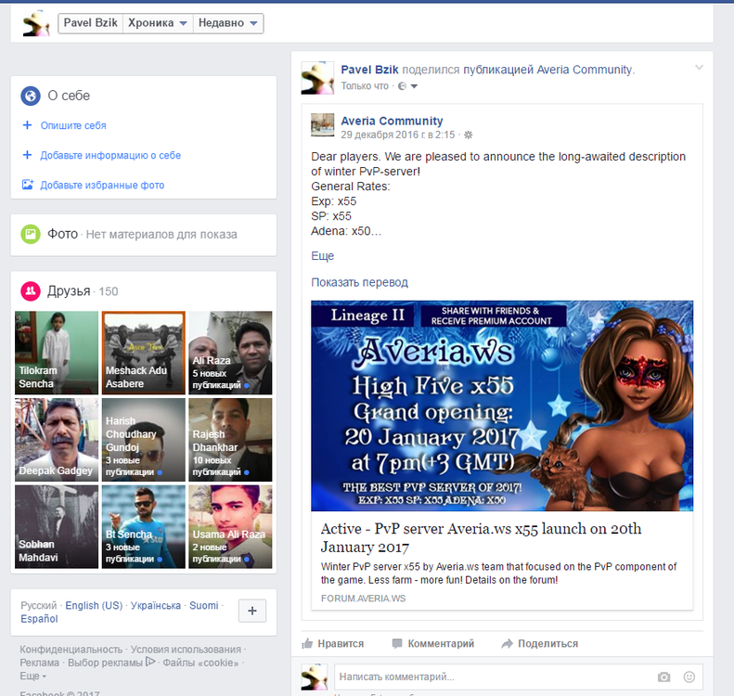Click the Комментарий speech bubble button
734x696 pixels.
point(432,643)
